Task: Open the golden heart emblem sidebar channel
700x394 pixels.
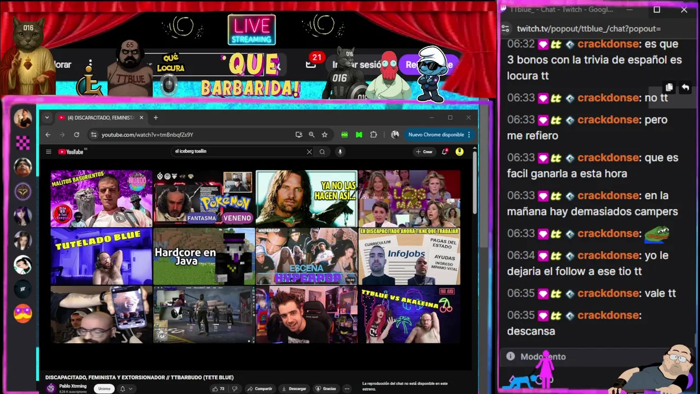Action: [x=23, y=191]
